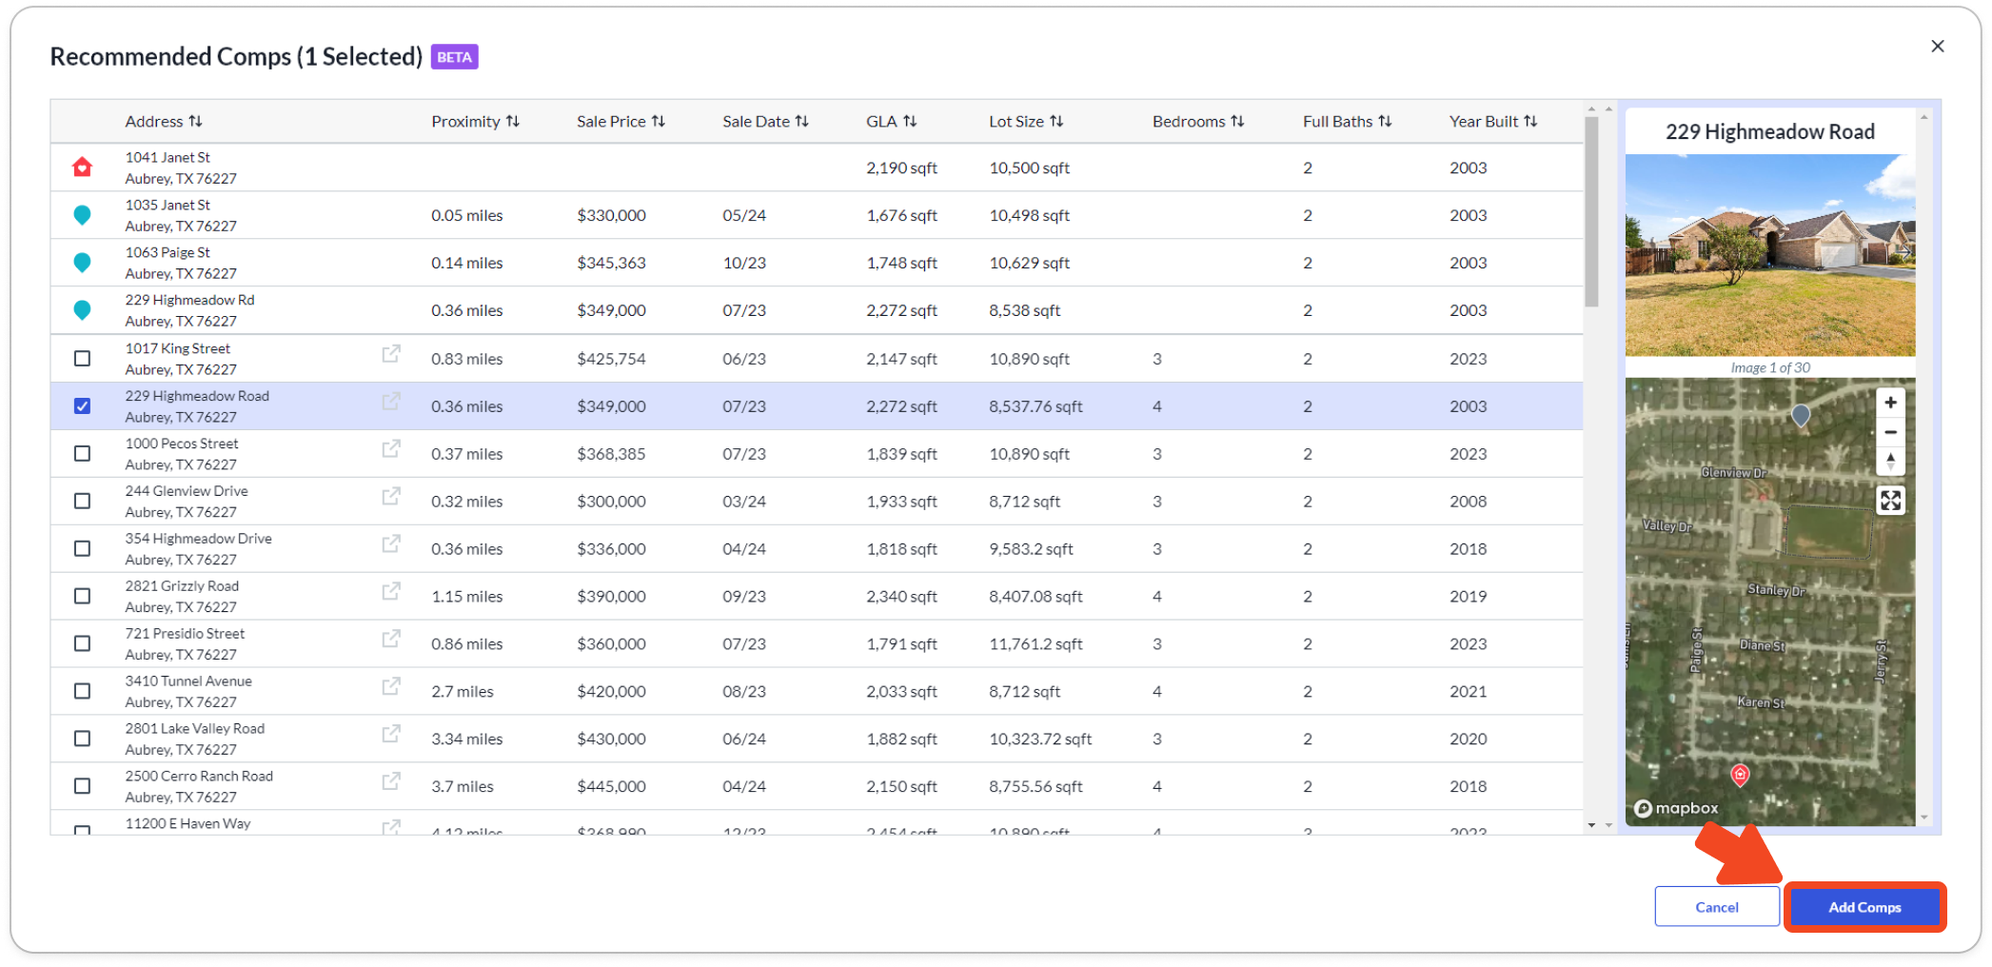
Task: Sort comps by Proximity column
Action: (475, 122)
